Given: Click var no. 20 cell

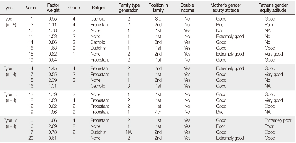Looking at the screenshot, I should (x=31, y=138).
